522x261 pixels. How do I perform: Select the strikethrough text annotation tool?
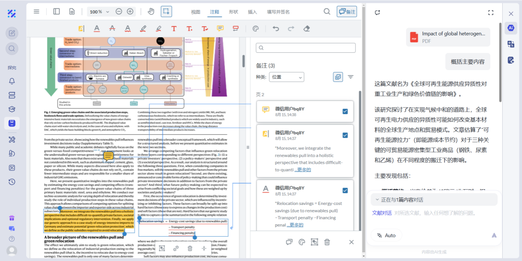112,28
